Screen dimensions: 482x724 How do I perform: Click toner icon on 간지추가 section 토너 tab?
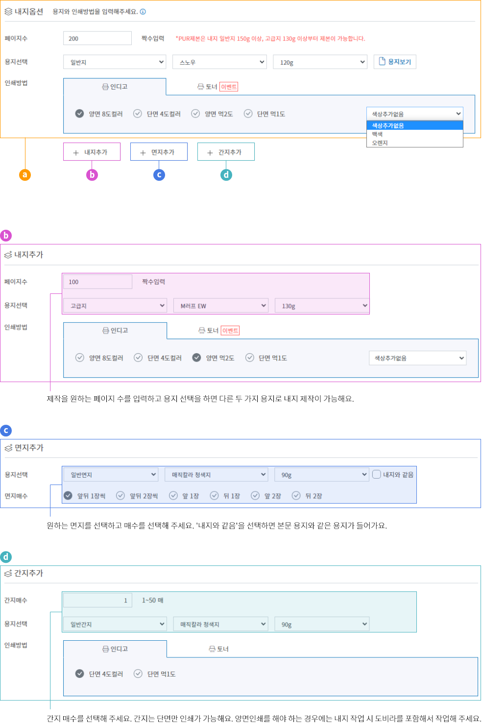tap(212, 649)
